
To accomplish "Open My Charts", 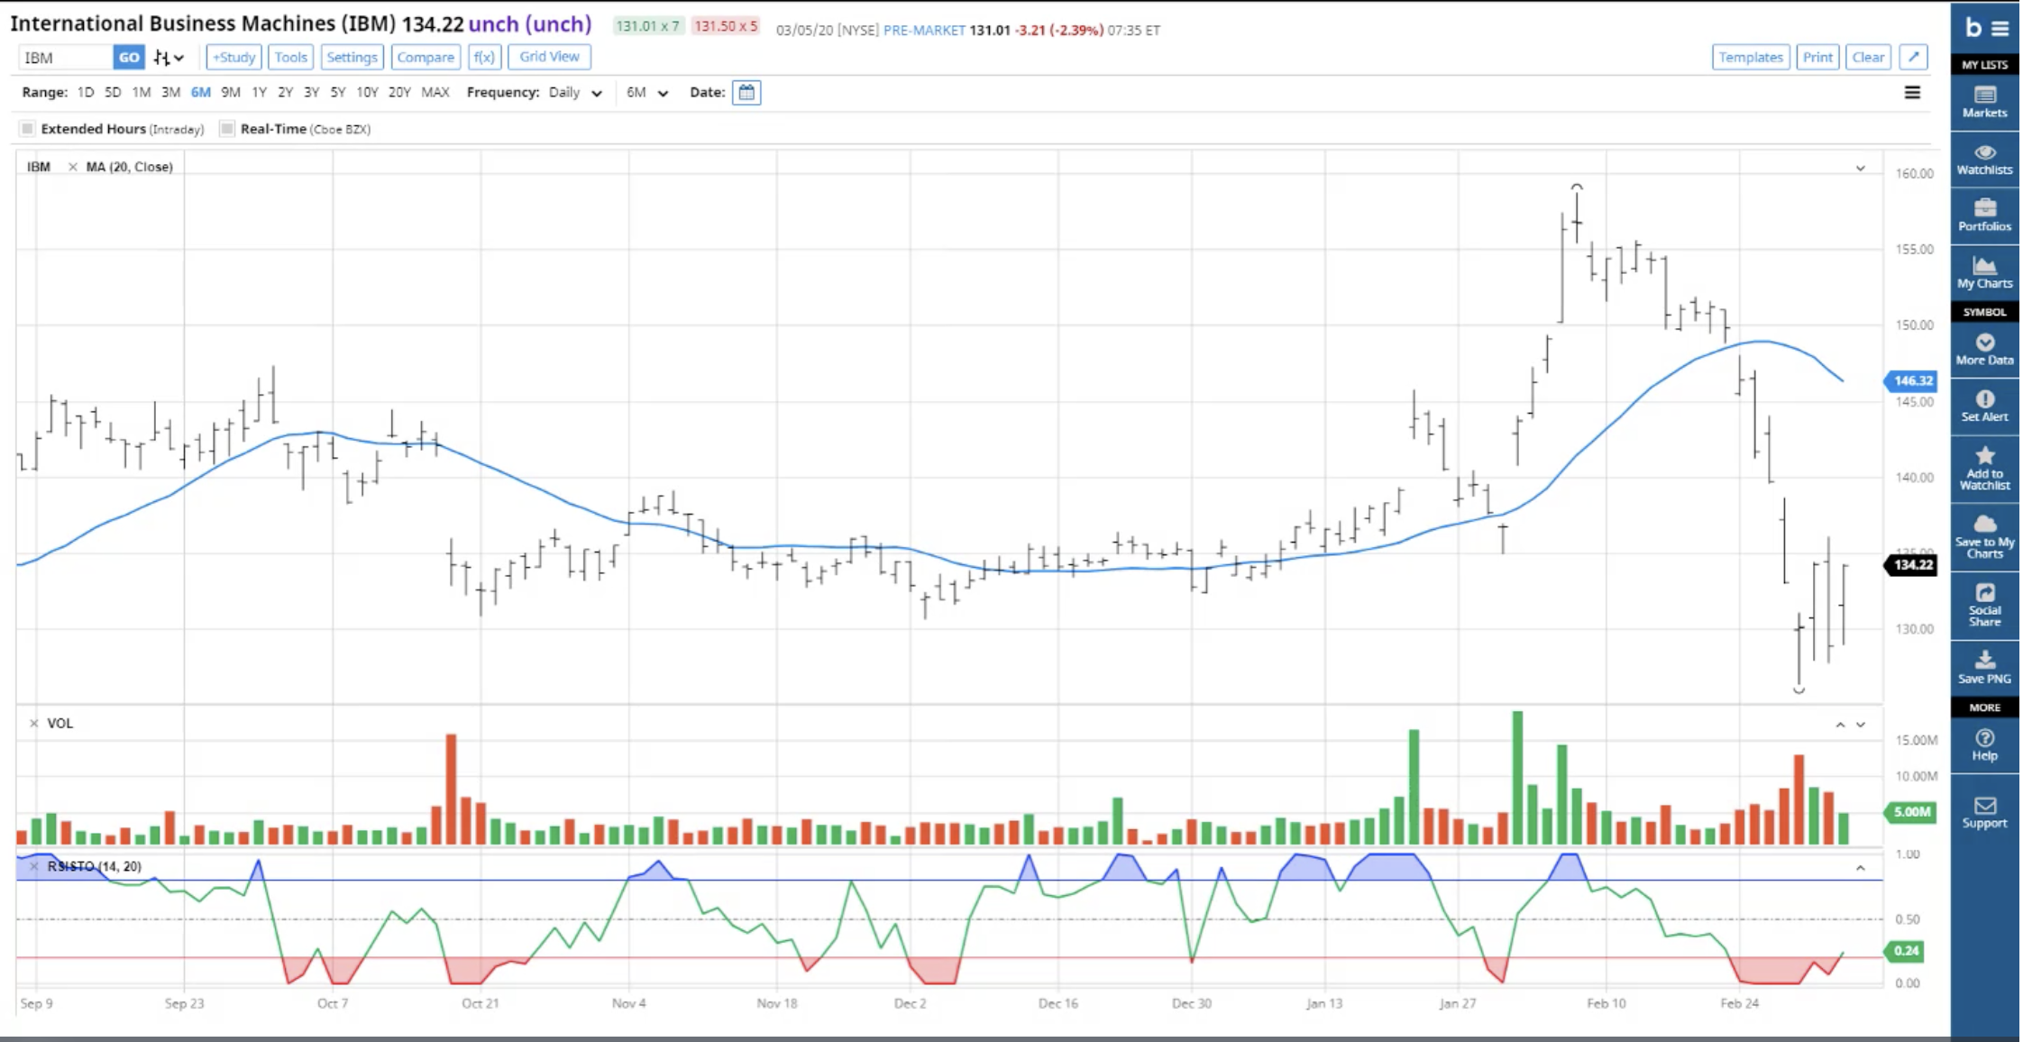I will [1983, 271].
